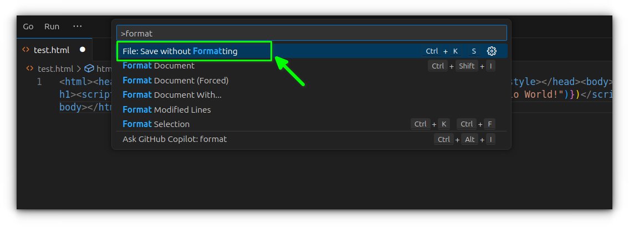Click the HTML file icon in the tab
The image size is (629, 227).
[x=25, y=50]
